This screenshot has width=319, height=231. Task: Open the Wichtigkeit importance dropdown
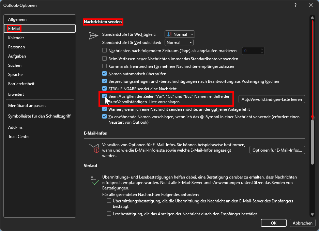point(180,34)
